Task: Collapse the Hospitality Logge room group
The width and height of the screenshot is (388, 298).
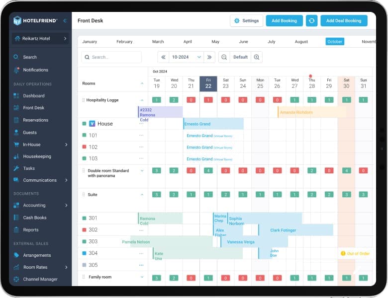Action: click(x=142, y=100)
